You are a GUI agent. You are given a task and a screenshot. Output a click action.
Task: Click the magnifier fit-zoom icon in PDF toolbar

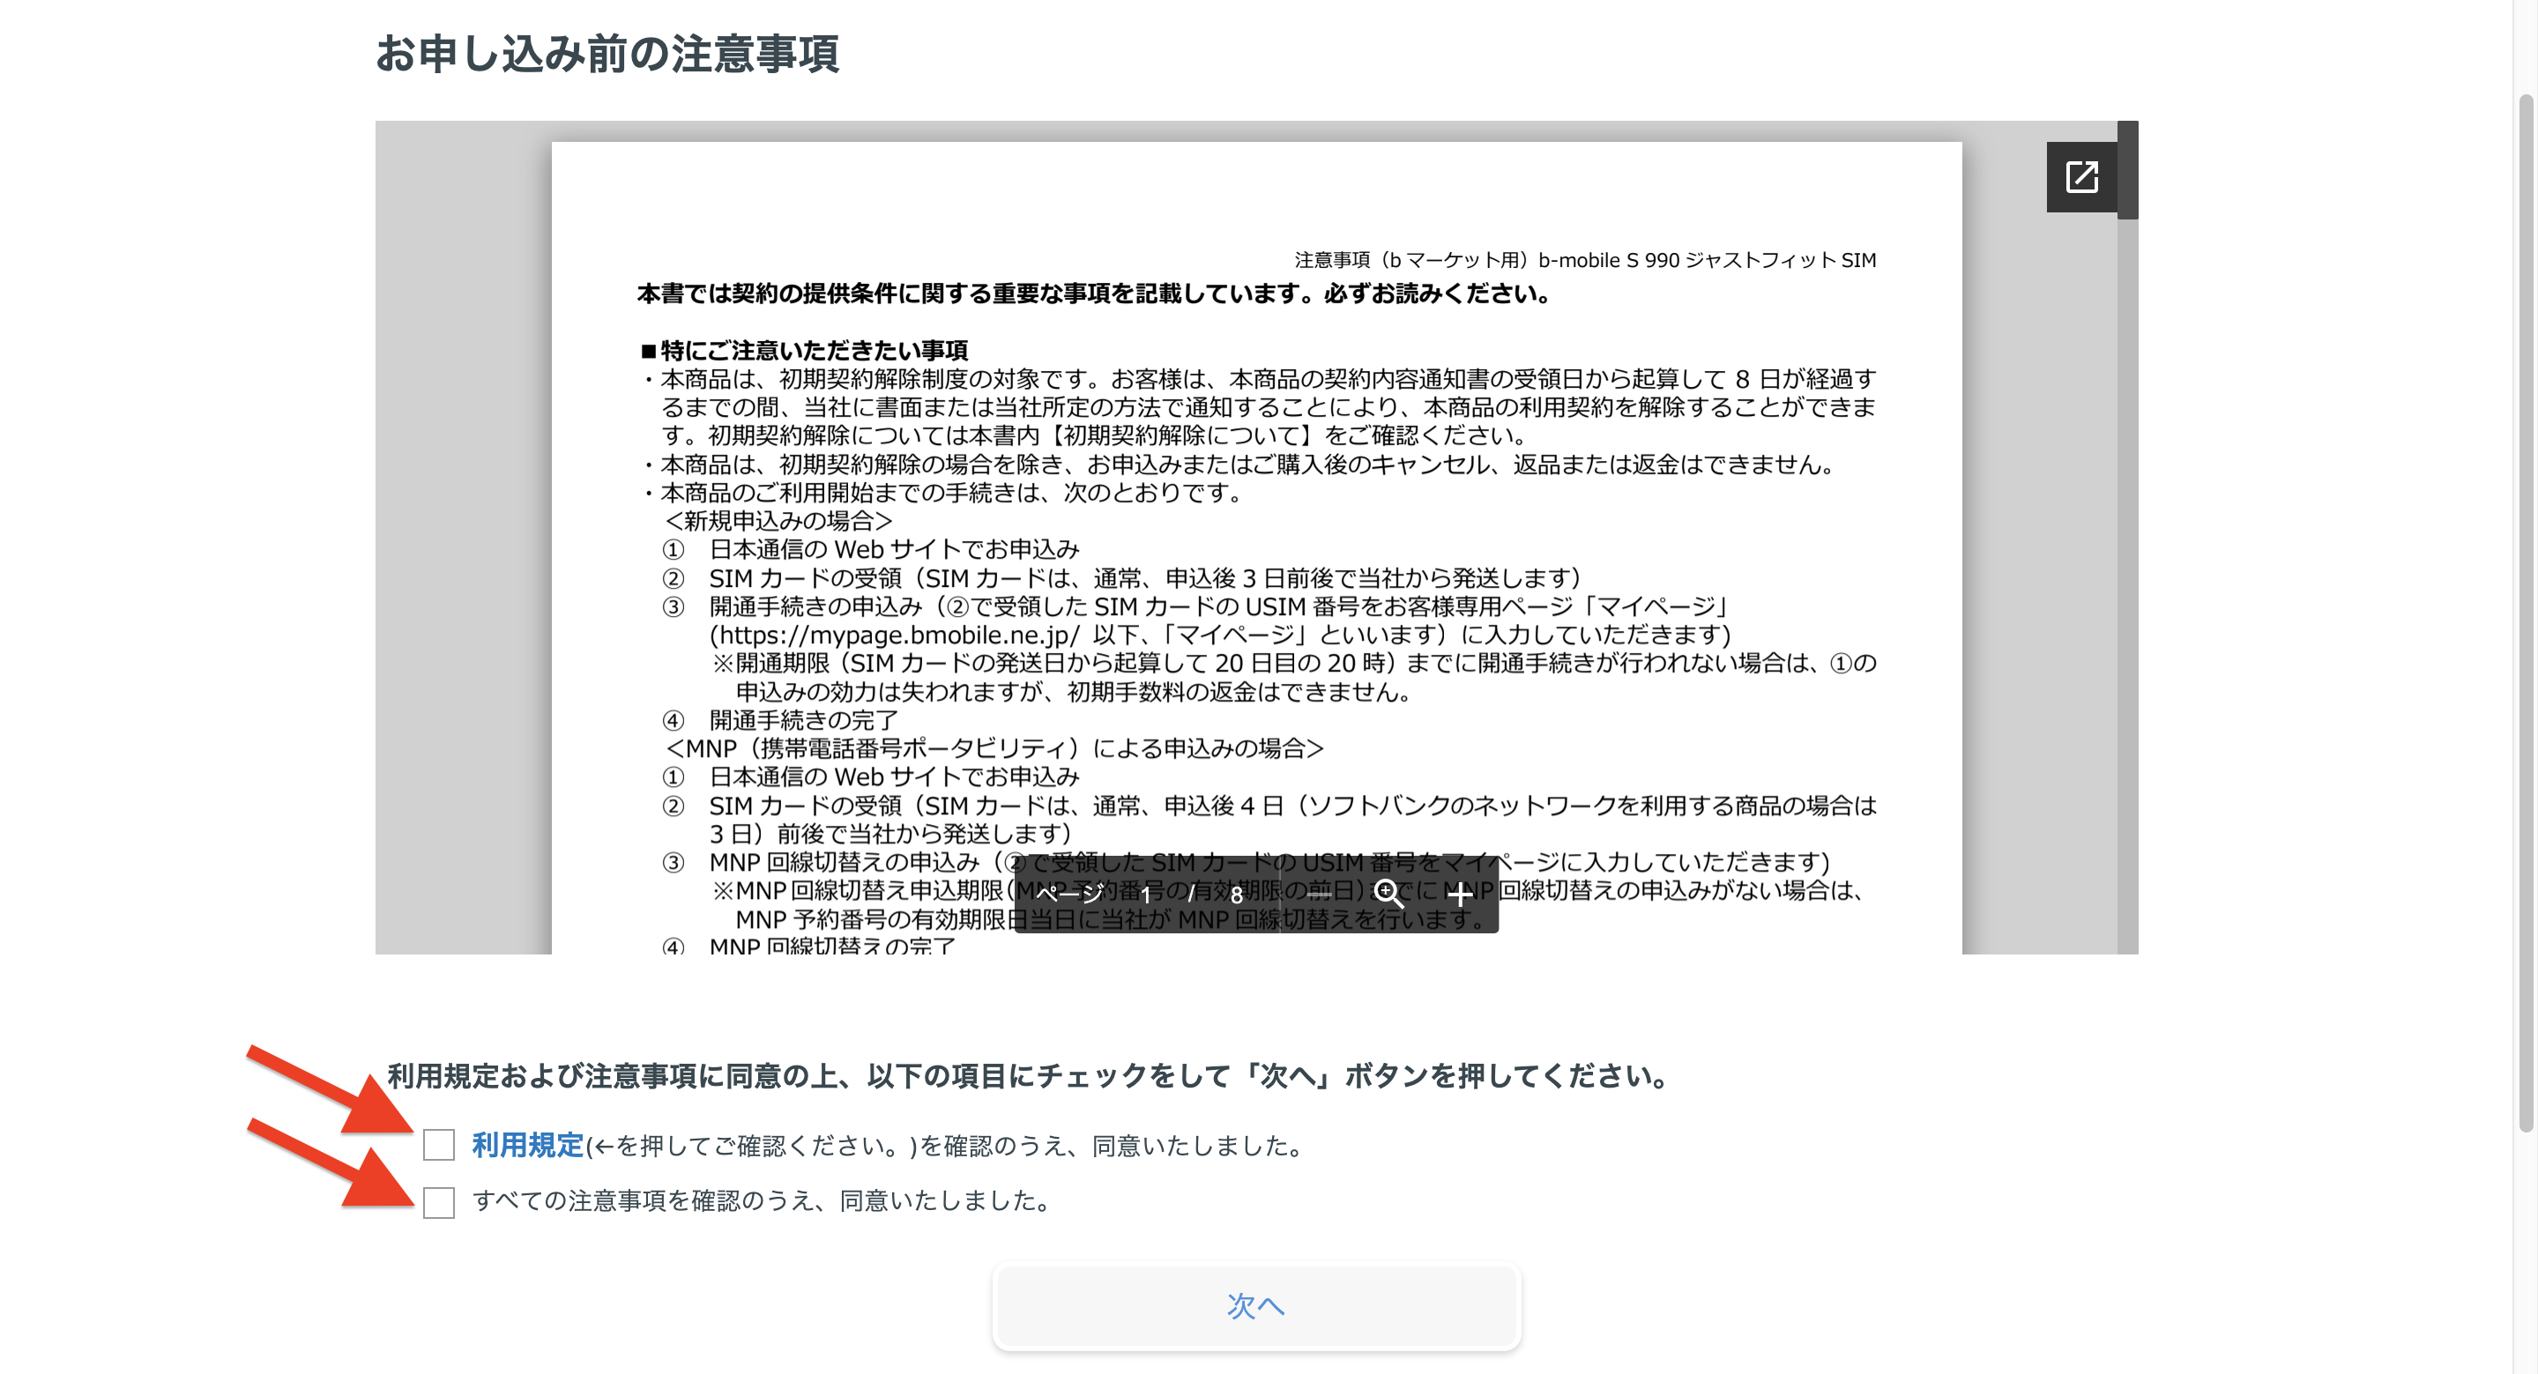1389,894
